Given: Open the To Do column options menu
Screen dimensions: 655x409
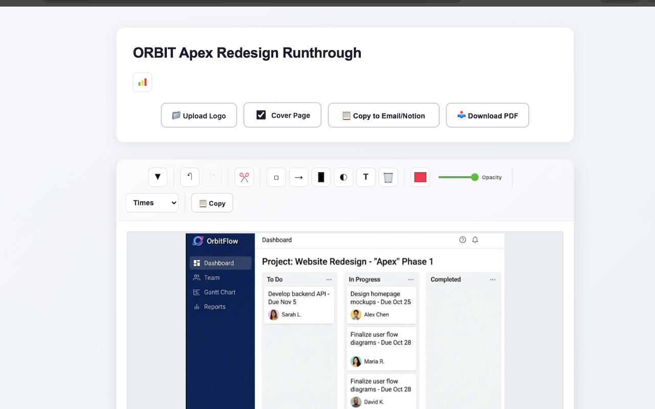Looking at the screenshot, I should [x=329, y=280].
